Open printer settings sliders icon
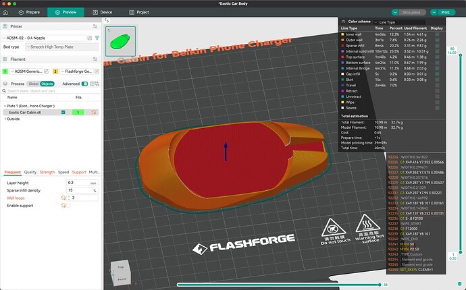The image size is (466, 290). [x=95, y=26]
